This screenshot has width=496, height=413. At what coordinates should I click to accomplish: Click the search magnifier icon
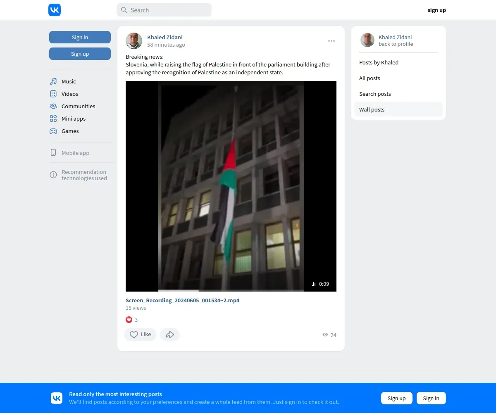124,10
